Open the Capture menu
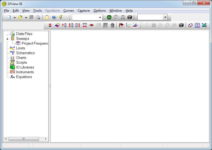Image resolution: width=212 pixels, height=150 pixels. [83, 11]
